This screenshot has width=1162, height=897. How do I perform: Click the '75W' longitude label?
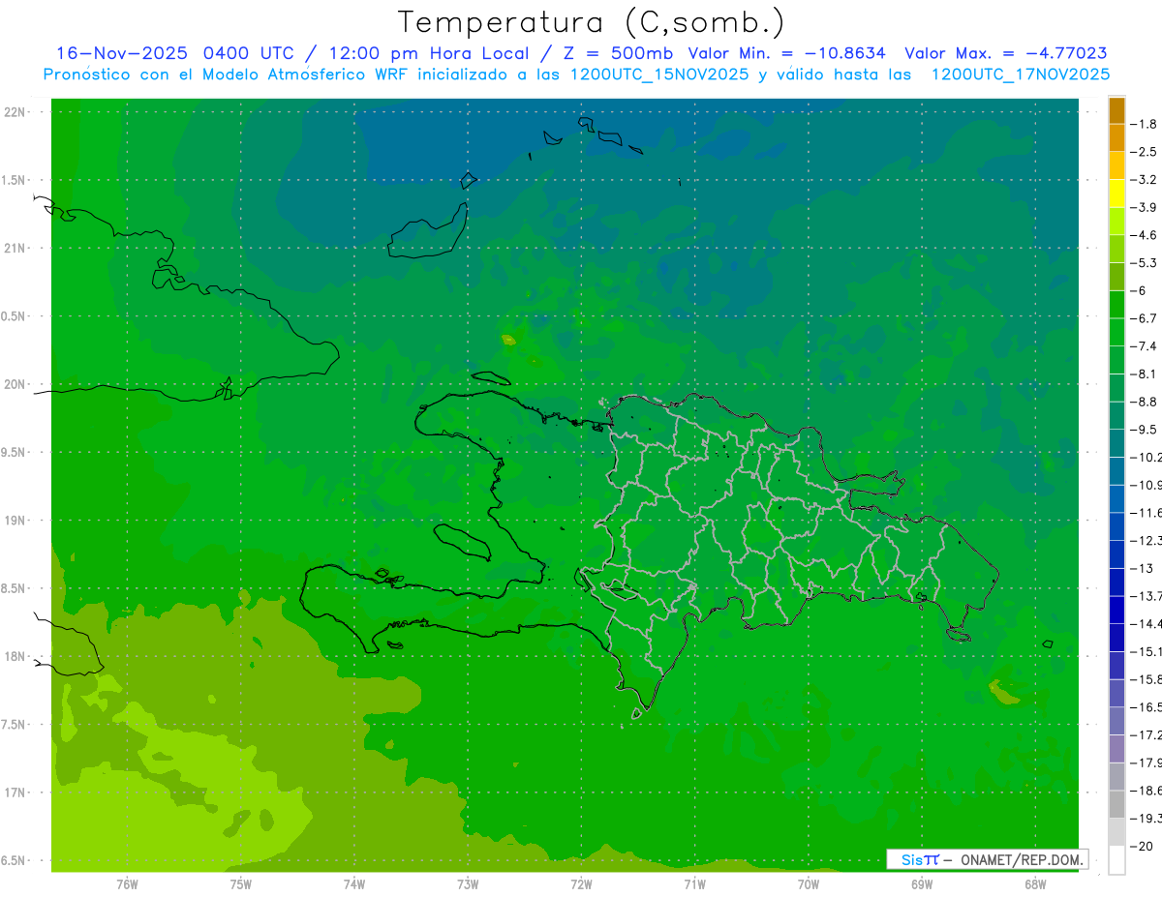tap(241, 884)
